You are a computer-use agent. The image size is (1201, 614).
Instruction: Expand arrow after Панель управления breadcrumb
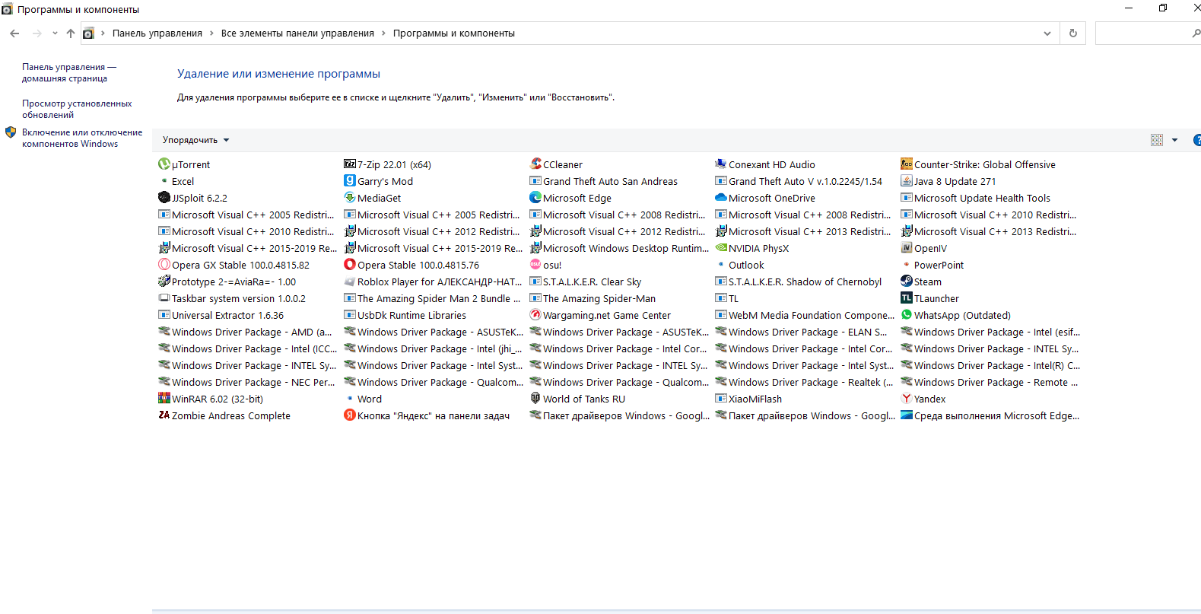[213, 33]
